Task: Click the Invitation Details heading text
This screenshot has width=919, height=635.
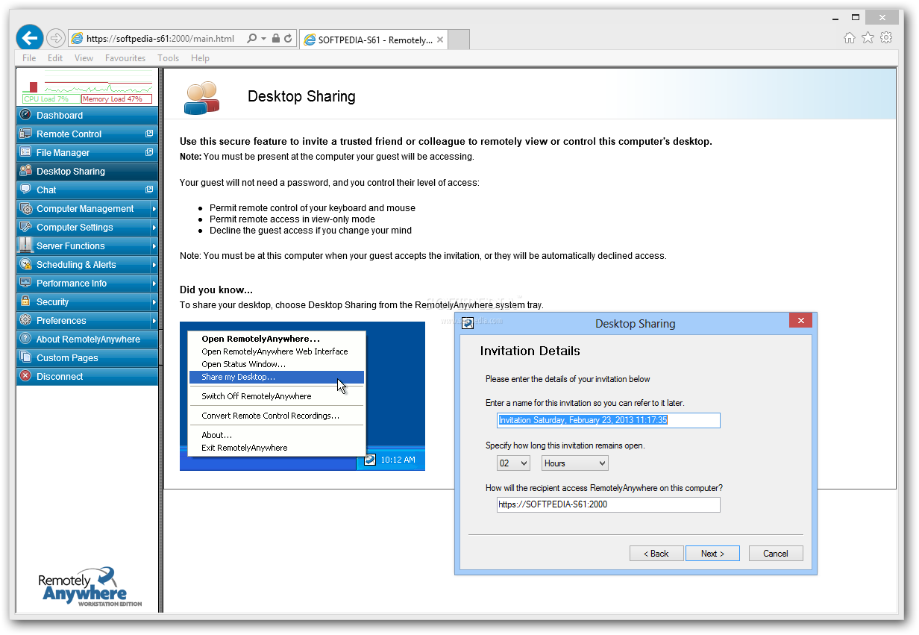Action: 530,351
